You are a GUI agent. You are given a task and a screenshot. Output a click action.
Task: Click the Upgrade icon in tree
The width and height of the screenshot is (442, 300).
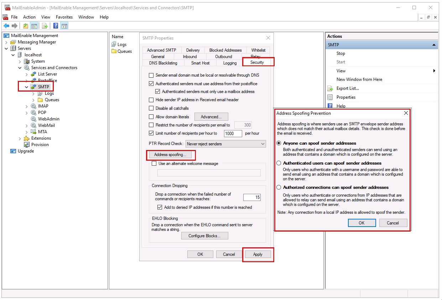coord(13,151)
